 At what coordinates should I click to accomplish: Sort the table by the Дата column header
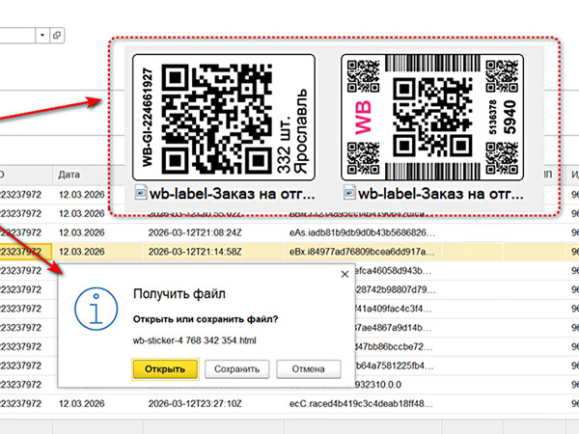[x=69, y=174]
